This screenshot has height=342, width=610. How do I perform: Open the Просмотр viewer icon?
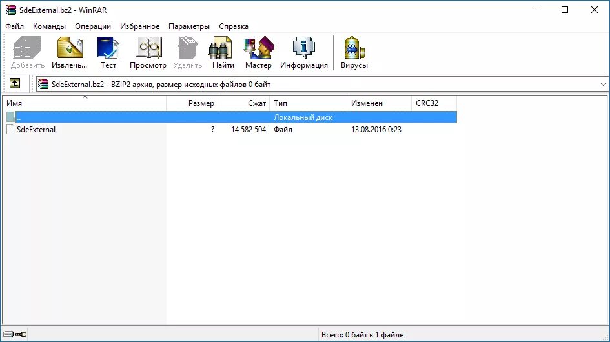coord(148,48)
